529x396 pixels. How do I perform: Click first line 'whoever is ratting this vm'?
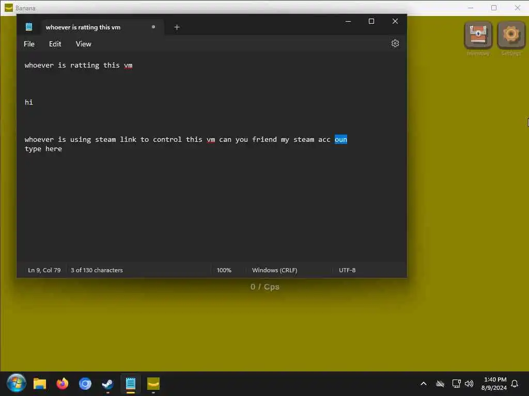(79, 65)
